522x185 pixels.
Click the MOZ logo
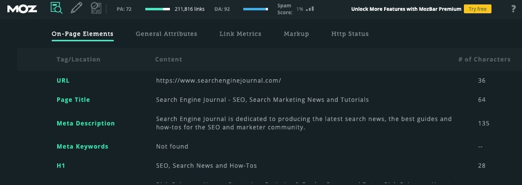click(x=22, y=9)
